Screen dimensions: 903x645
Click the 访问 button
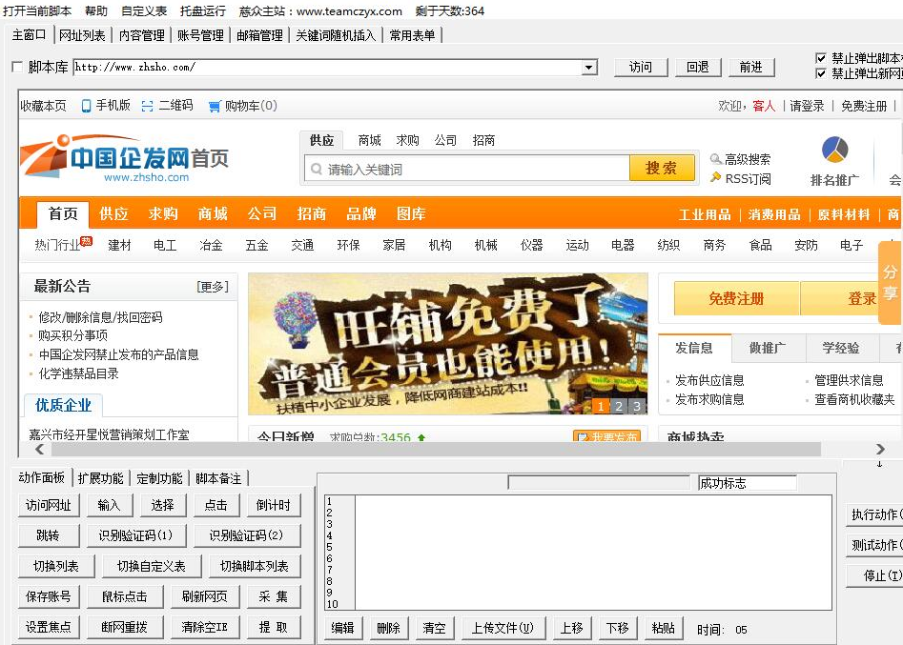pyautogui.click(x=641, y=68)
